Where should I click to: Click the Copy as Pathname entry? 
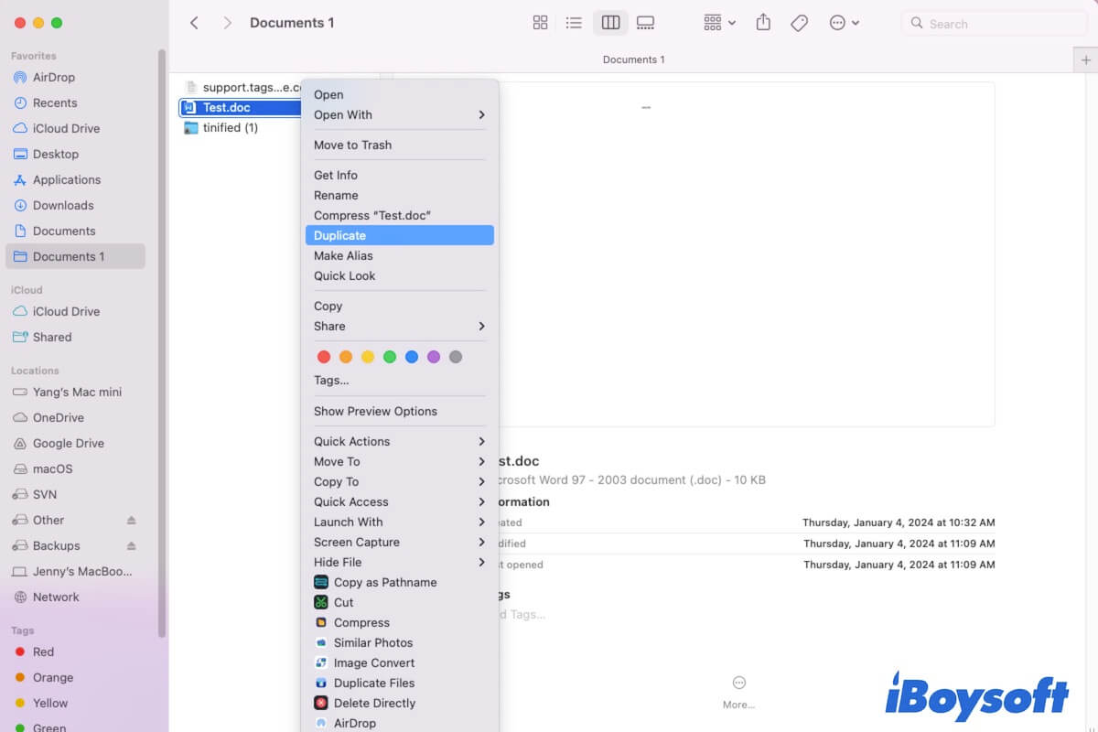coord(384,582)
